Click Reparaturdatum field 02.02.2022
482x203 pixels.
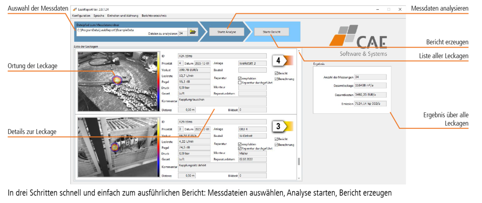(252, 159)
